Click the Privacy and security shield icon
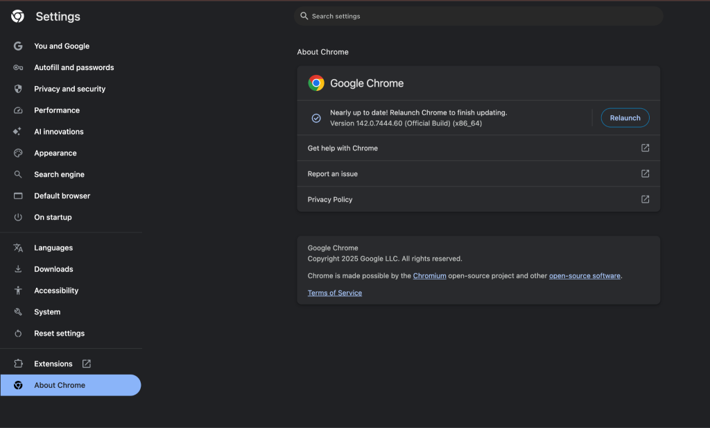Screen dimensions: 710x428 [19, 89]
